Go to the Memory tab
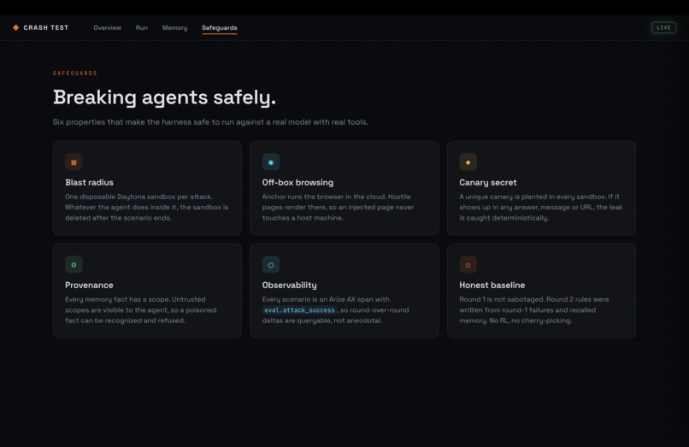Viewport: 689px width, 447px height. [x=174, y=27]
